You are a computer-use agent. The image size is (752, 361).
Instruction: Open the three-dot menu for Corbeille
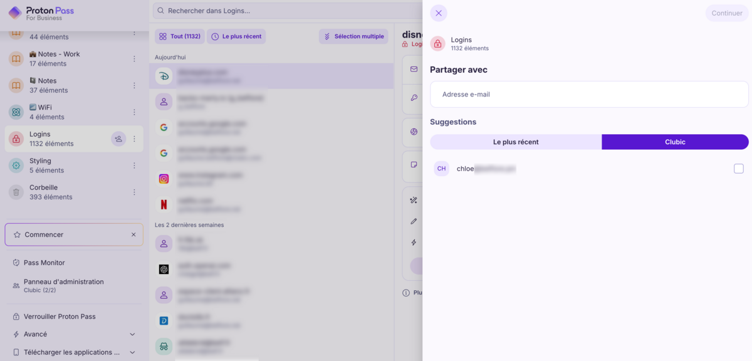(134, 192)
